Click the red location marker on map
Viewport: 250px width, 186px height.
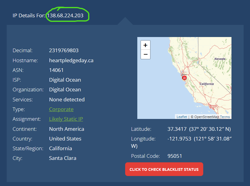click(x=184, y=78)
